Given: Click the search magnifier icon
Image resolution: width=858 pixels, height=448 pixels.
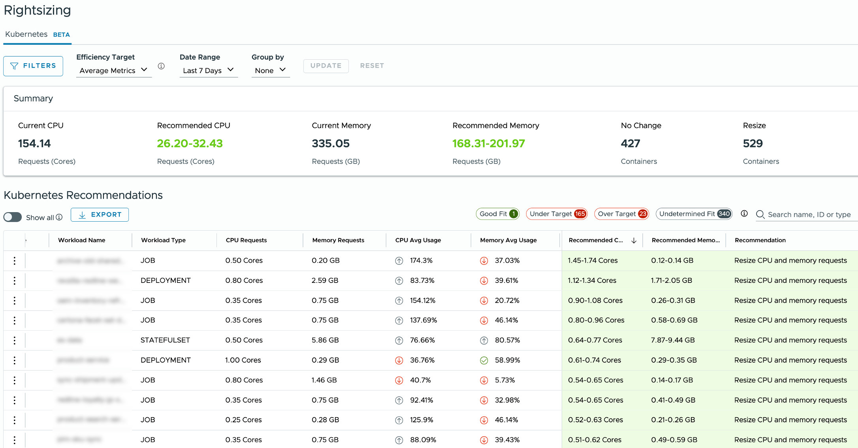Looking at the screenshot, I should pyautogui.click(x=760, y=215).
